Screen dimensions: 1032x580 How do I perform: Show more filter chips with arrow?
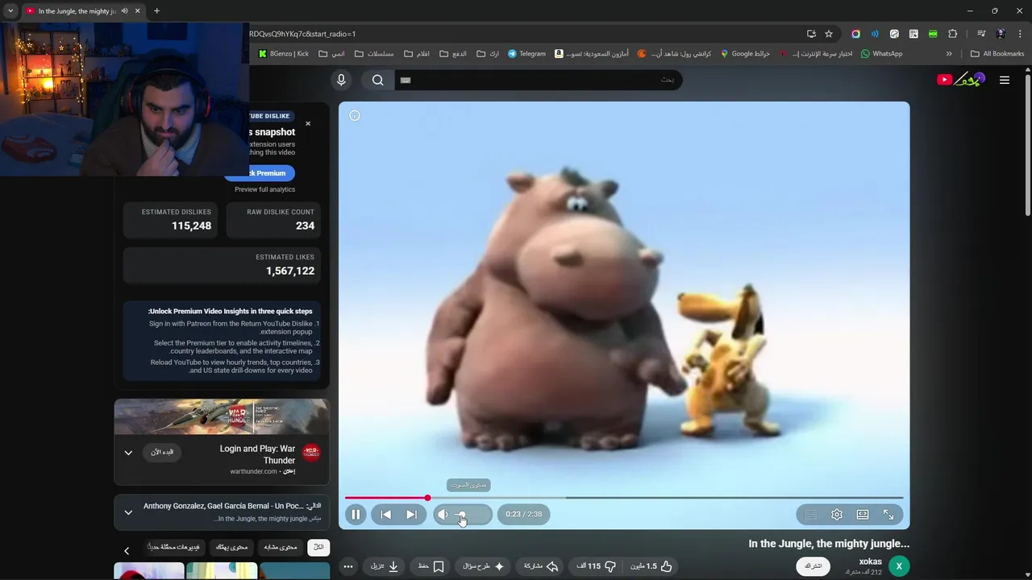click(127, 551)
